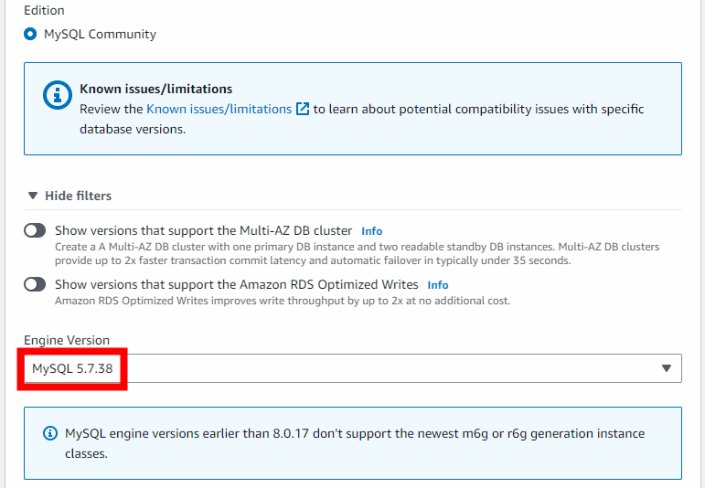Collapse the Hide filters triangle

pos(33,196)
